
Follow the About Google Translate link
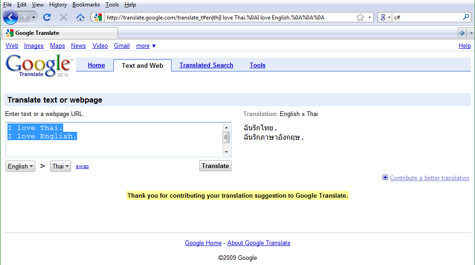coord(259,243)
